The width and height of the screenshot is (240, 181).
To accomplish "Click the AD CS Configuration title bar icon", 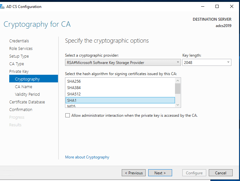I will pos(3,6).
